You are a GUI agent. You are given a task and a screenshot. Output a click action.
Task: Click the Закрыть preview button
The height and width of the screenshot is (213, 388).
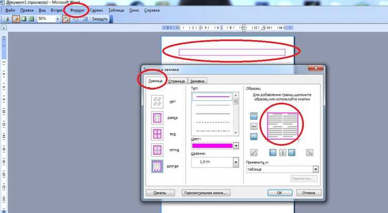tap(99, 19)
